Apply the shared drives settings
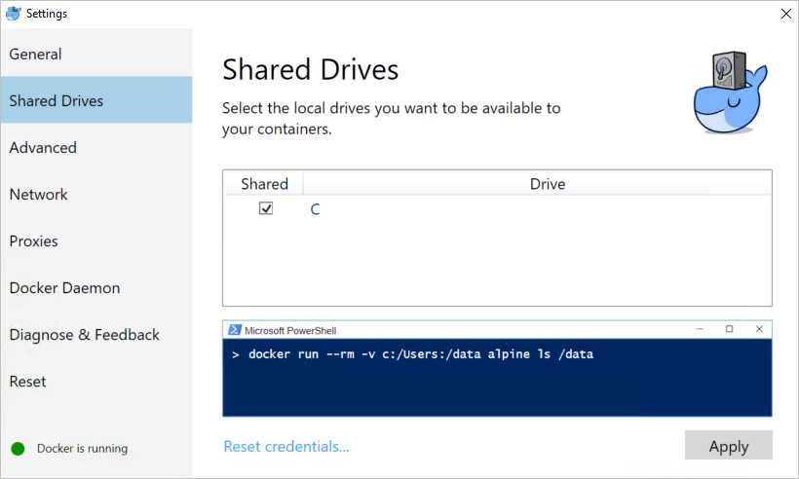The height and width of the screenshot is (479, 799). coord(729,446)
